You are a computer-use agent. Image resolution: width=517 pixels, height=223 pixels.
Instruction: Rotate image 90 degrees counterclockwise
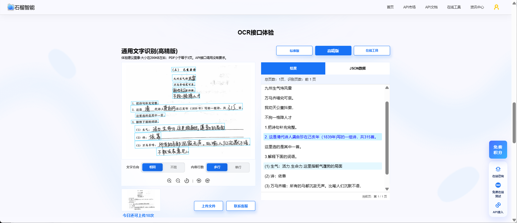(199, 181)
